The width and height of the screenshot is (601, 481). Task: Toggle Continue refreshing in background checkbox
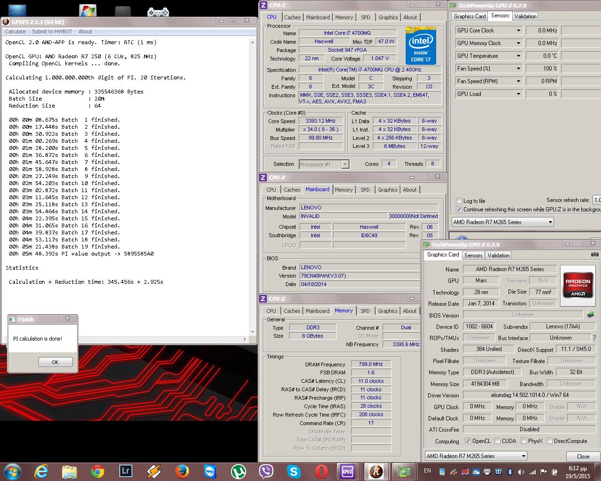click(x=459, y=209)
